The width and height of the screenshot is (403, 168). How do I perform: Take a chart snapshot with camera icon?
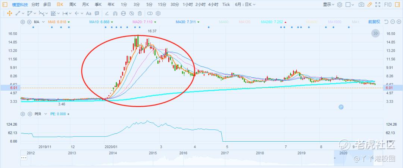[x=361, y=4]
